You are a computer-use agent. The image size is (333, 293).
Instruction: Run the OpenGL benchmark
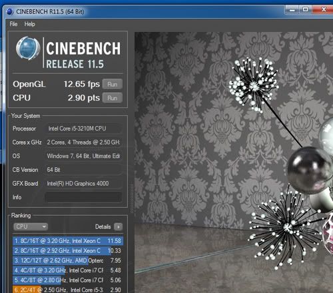click(113, 84)
